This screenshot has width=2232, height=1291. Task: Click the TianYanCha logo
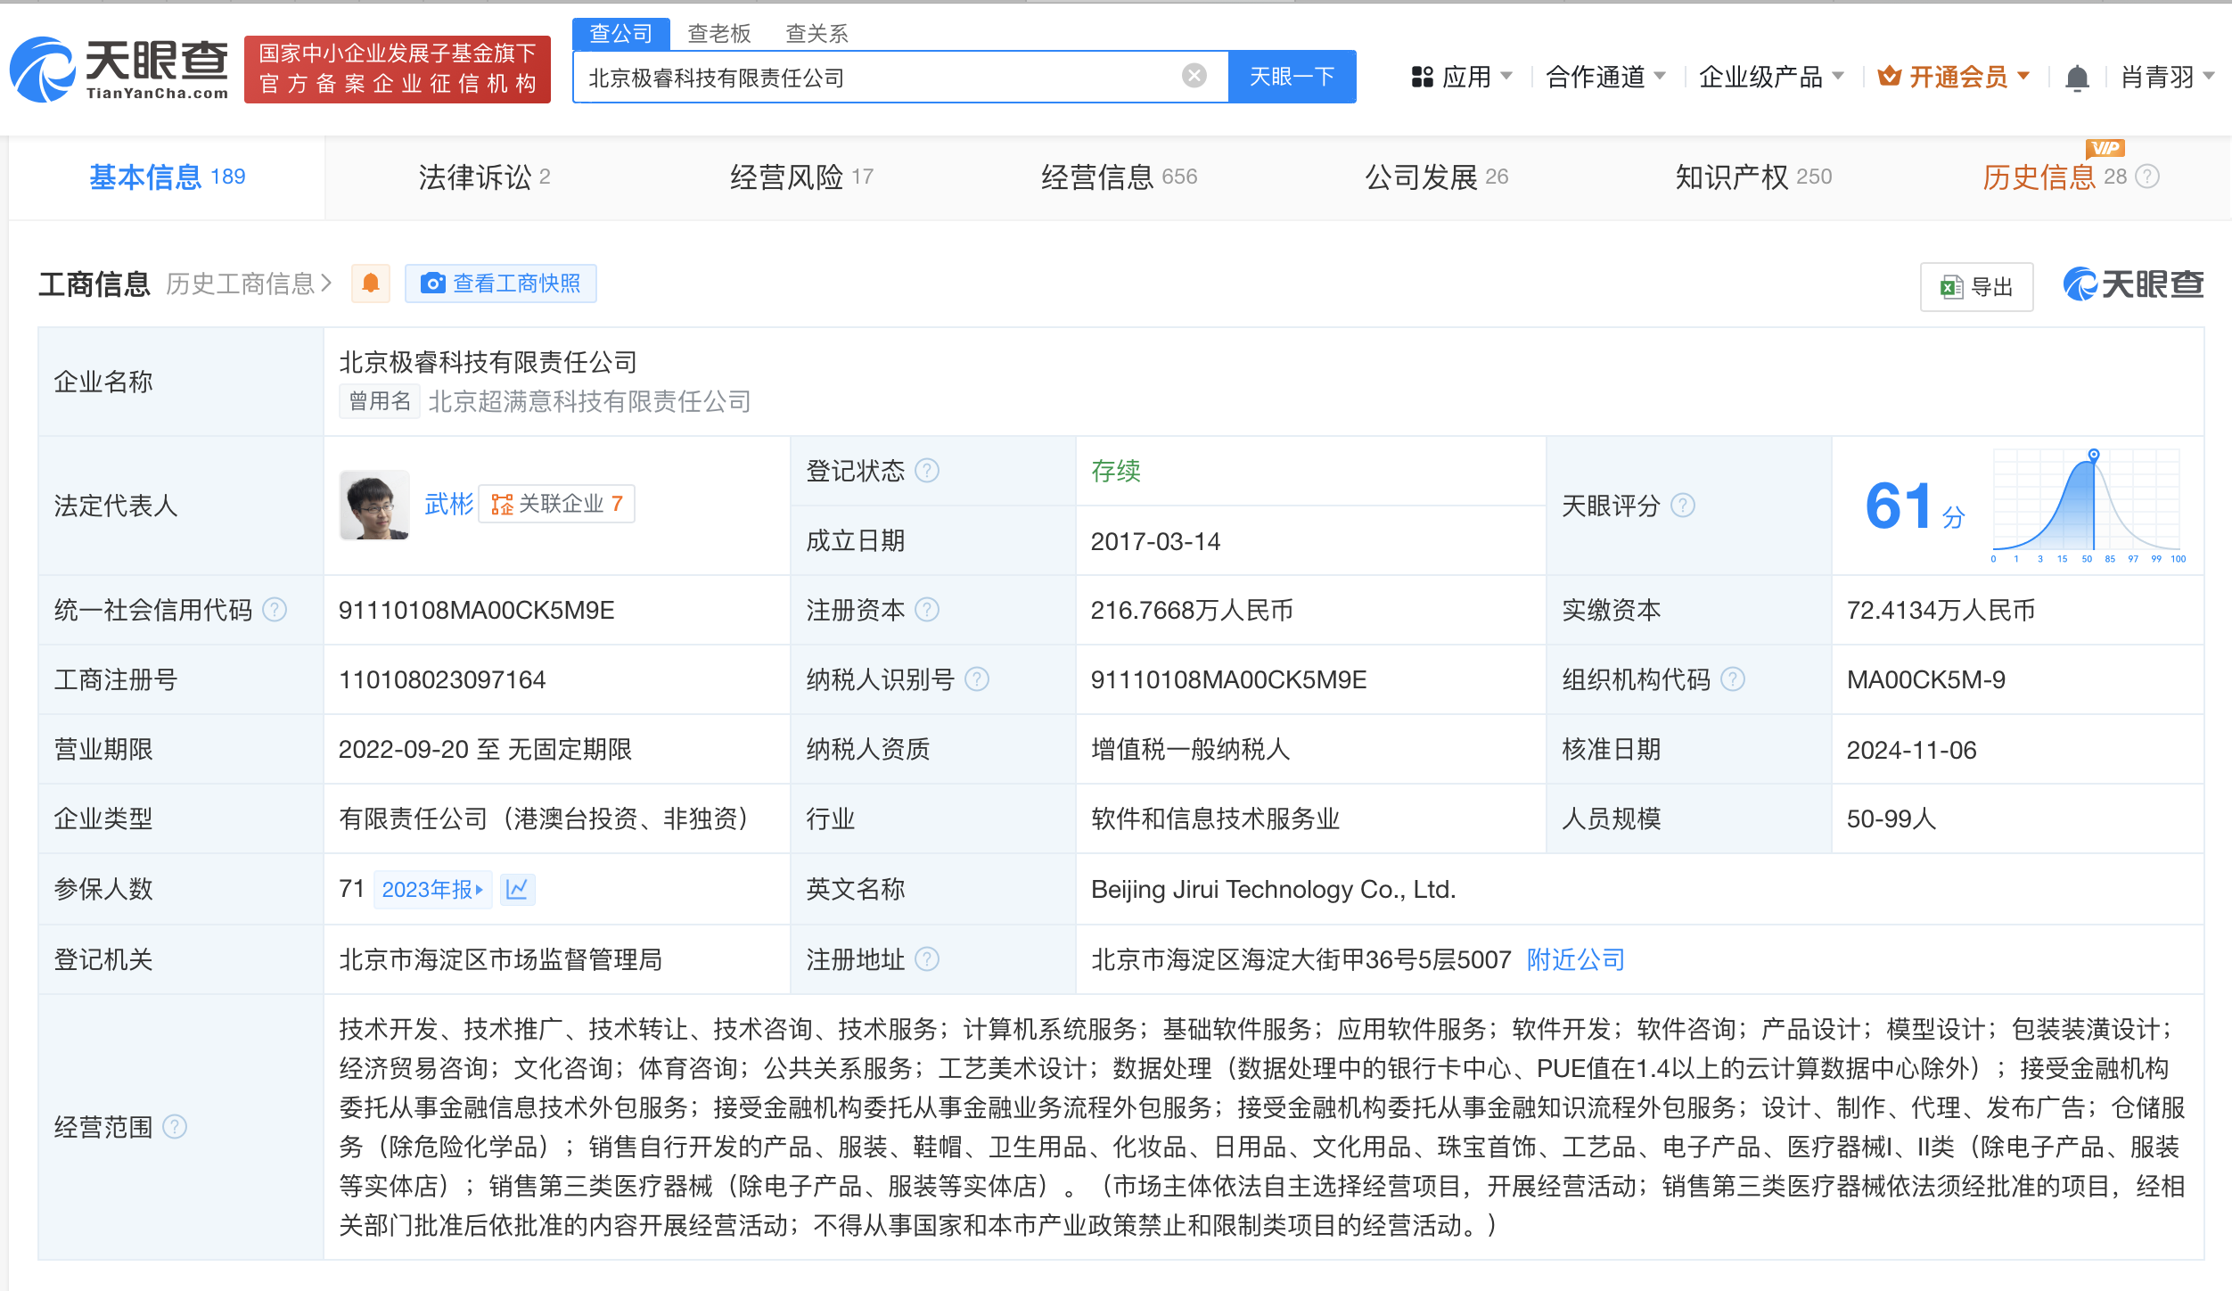(x=119, y=70)
